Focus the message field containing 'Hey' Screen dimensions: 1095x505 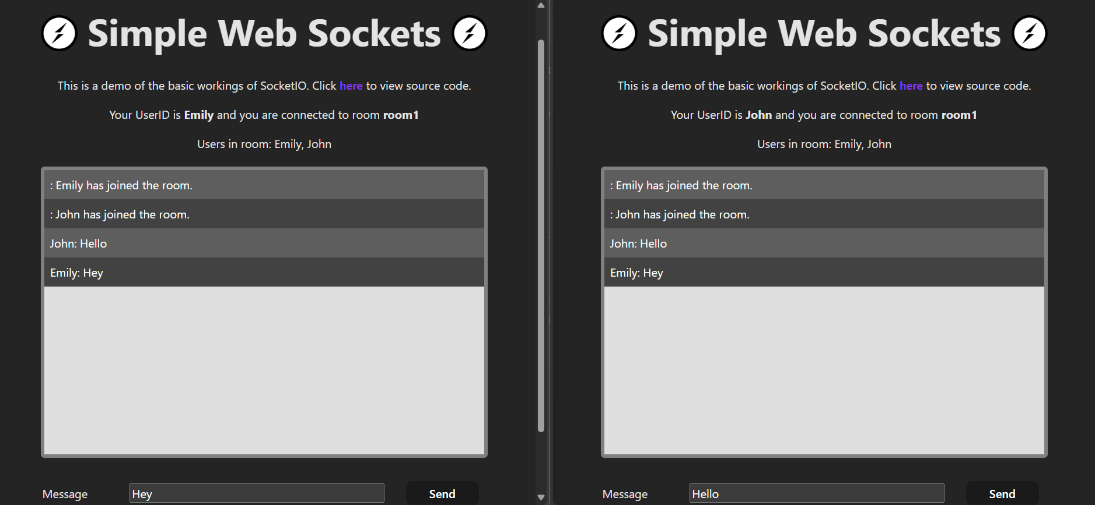pyautogui.click(x=257, y=493)
